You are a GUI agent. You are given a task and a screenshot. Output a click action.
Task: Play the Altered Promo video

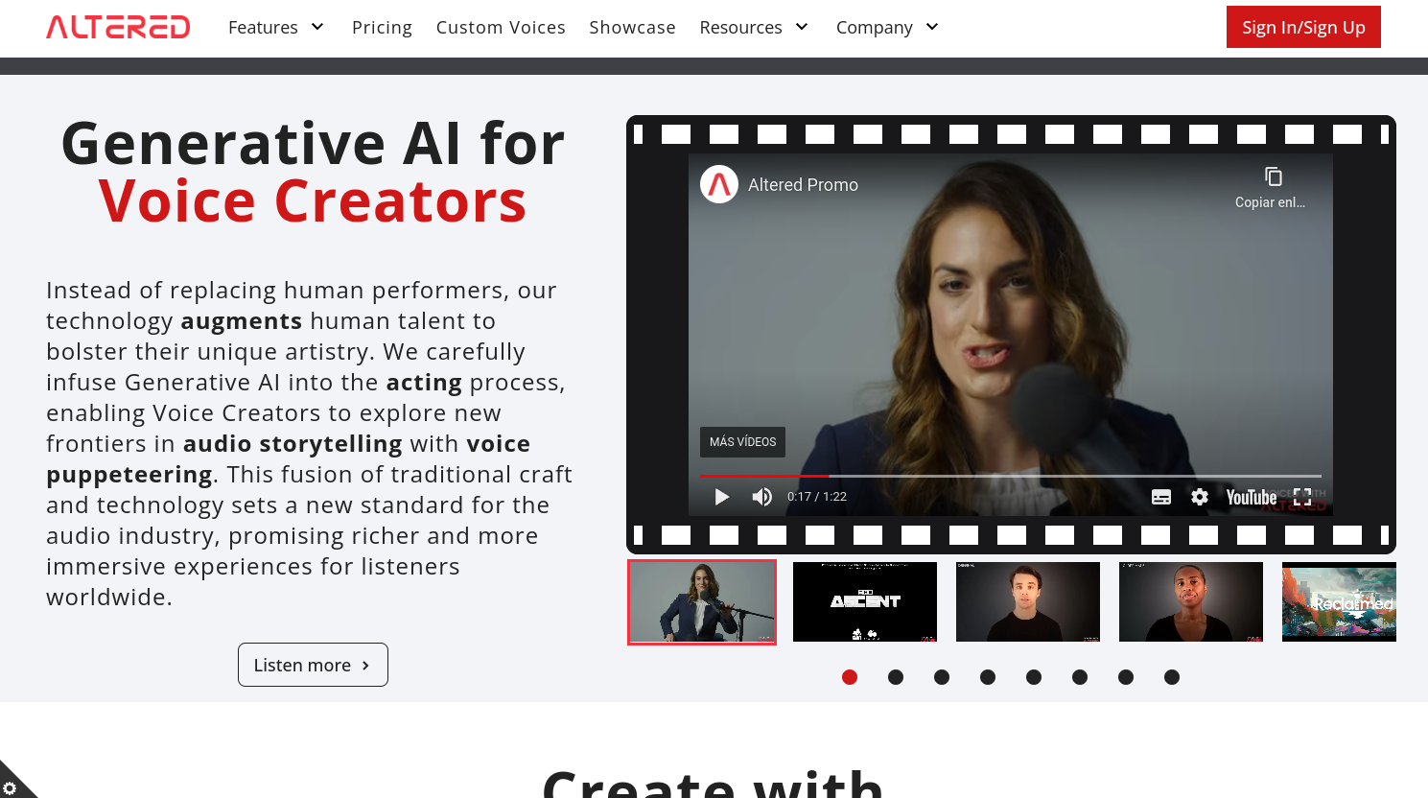(722, 497)
